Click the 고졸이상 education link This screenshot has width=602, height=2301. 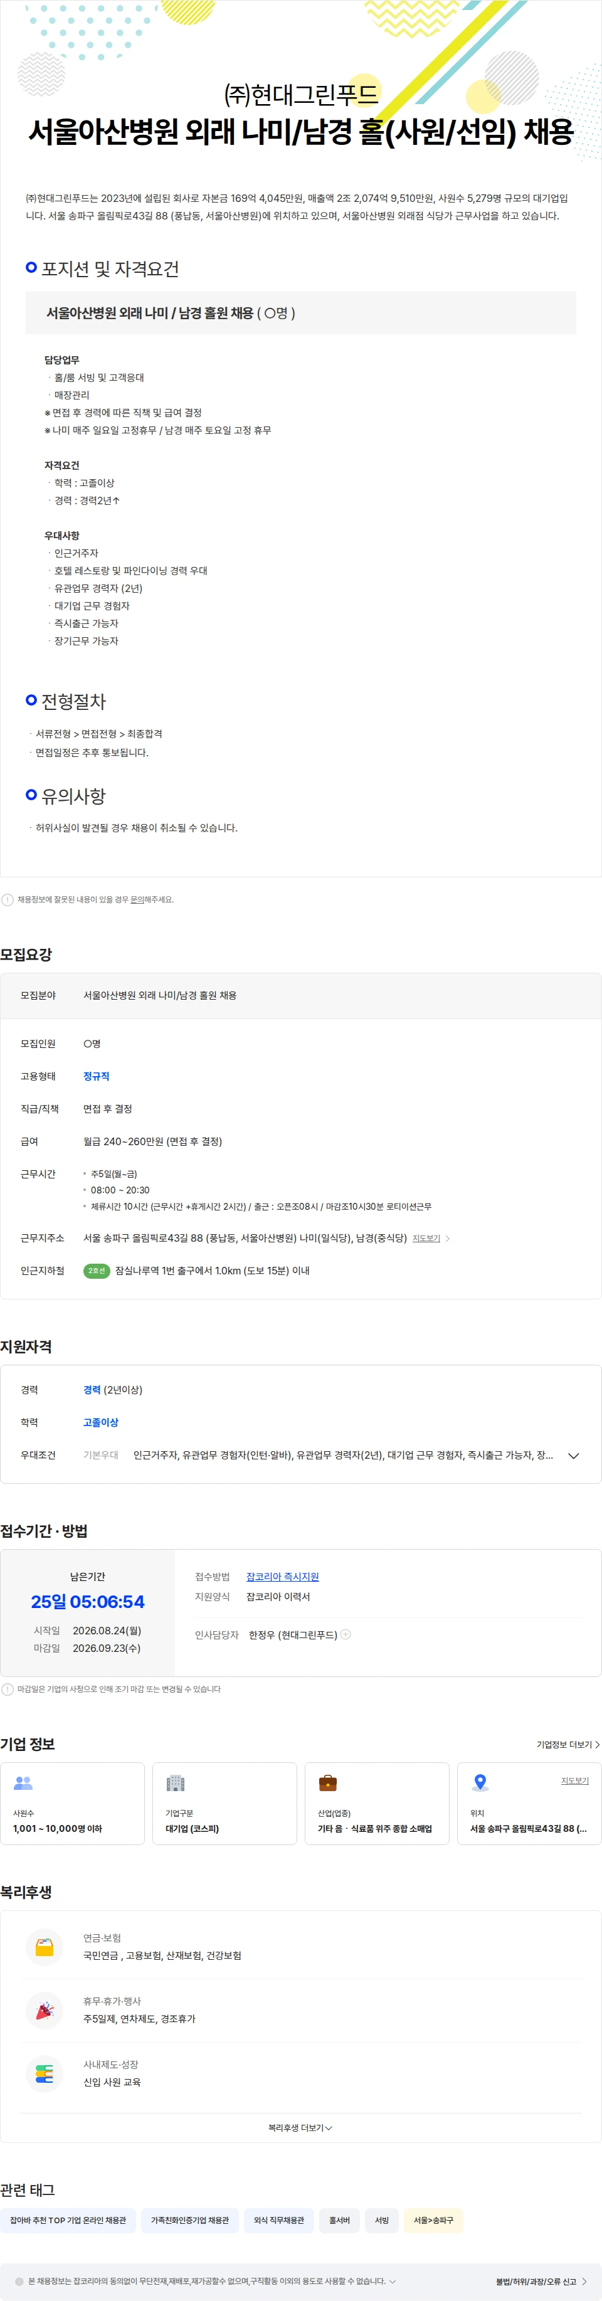(x=101, y=1422)
